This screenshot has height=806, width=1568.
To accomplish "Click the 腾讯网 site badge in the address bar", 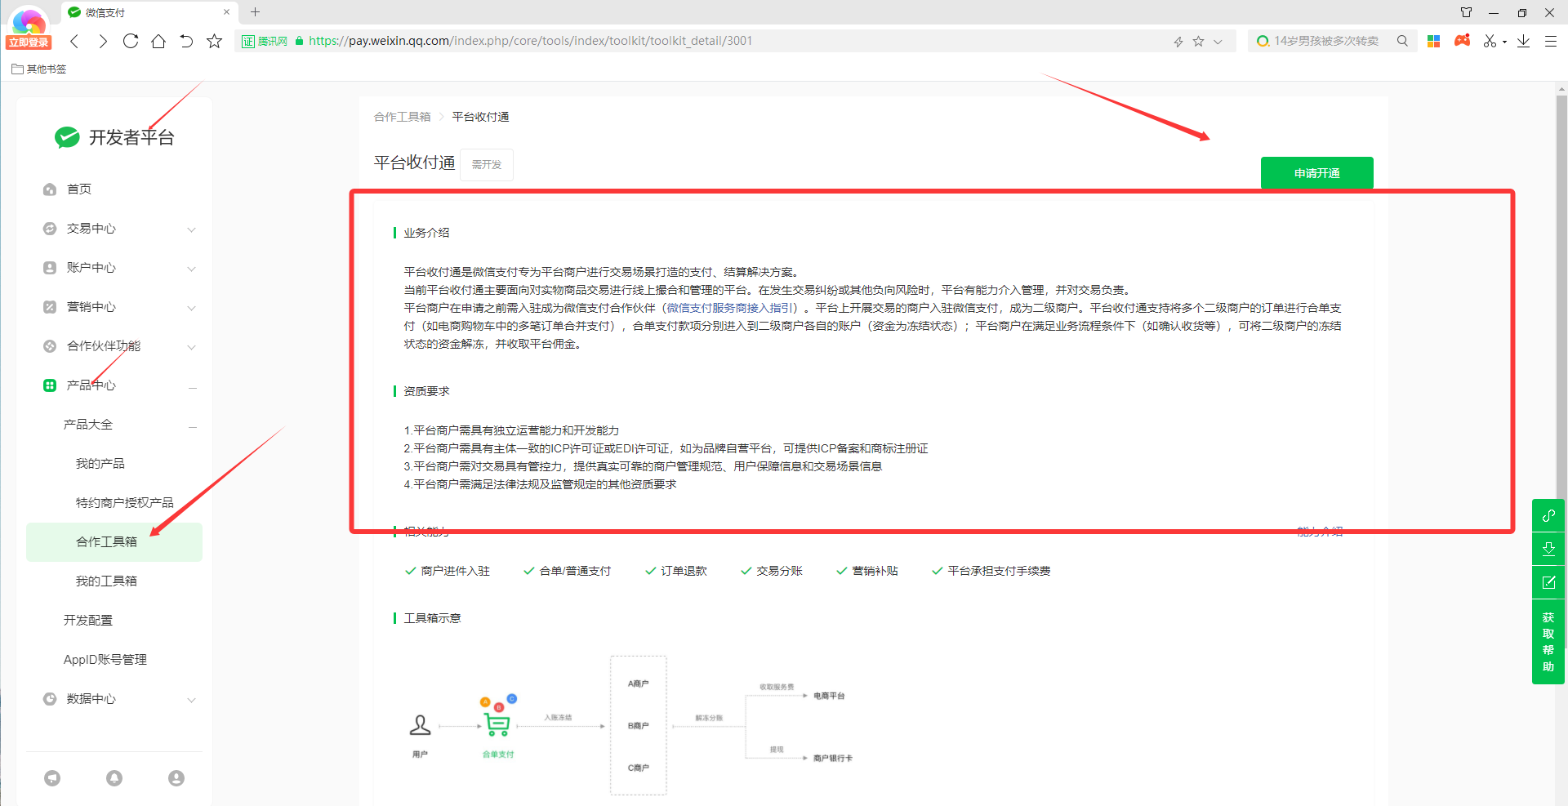I will tap(265, 41).
